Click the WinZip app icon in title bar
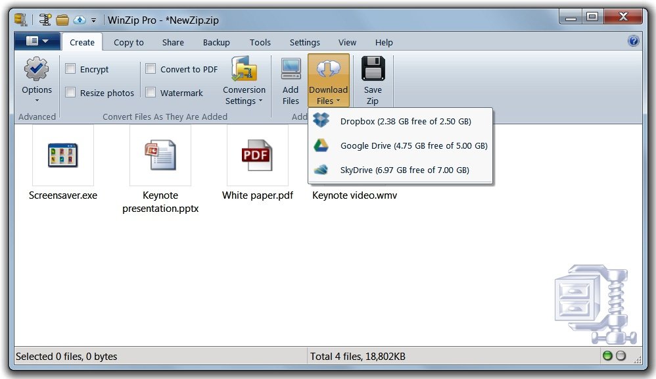656x379 pixels. [20, 19]
